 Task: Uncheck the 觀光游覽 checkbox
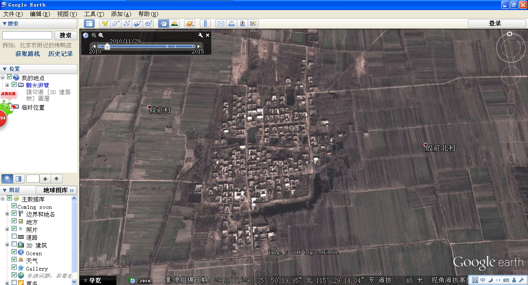14,85
